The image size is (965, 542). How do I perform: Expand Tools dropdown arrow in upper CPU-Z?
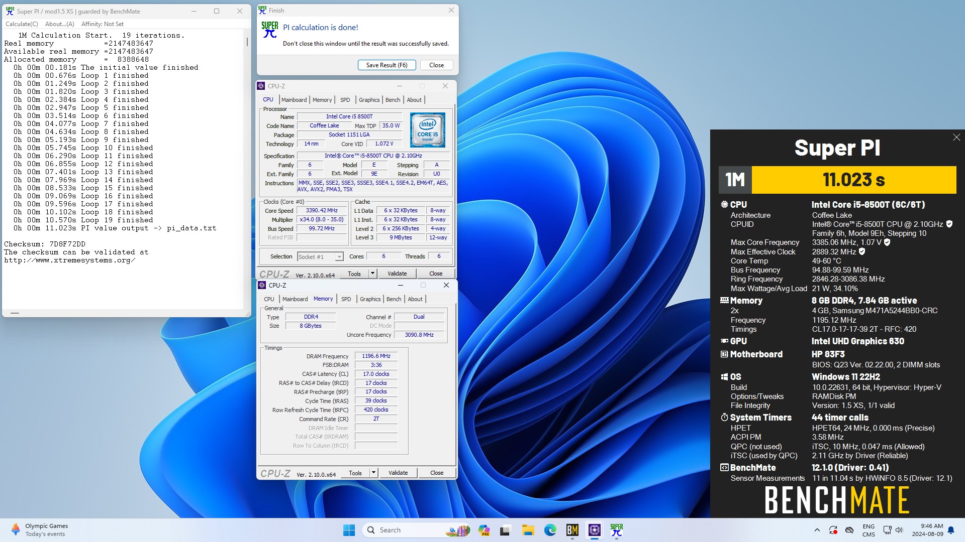coord(373,274)
